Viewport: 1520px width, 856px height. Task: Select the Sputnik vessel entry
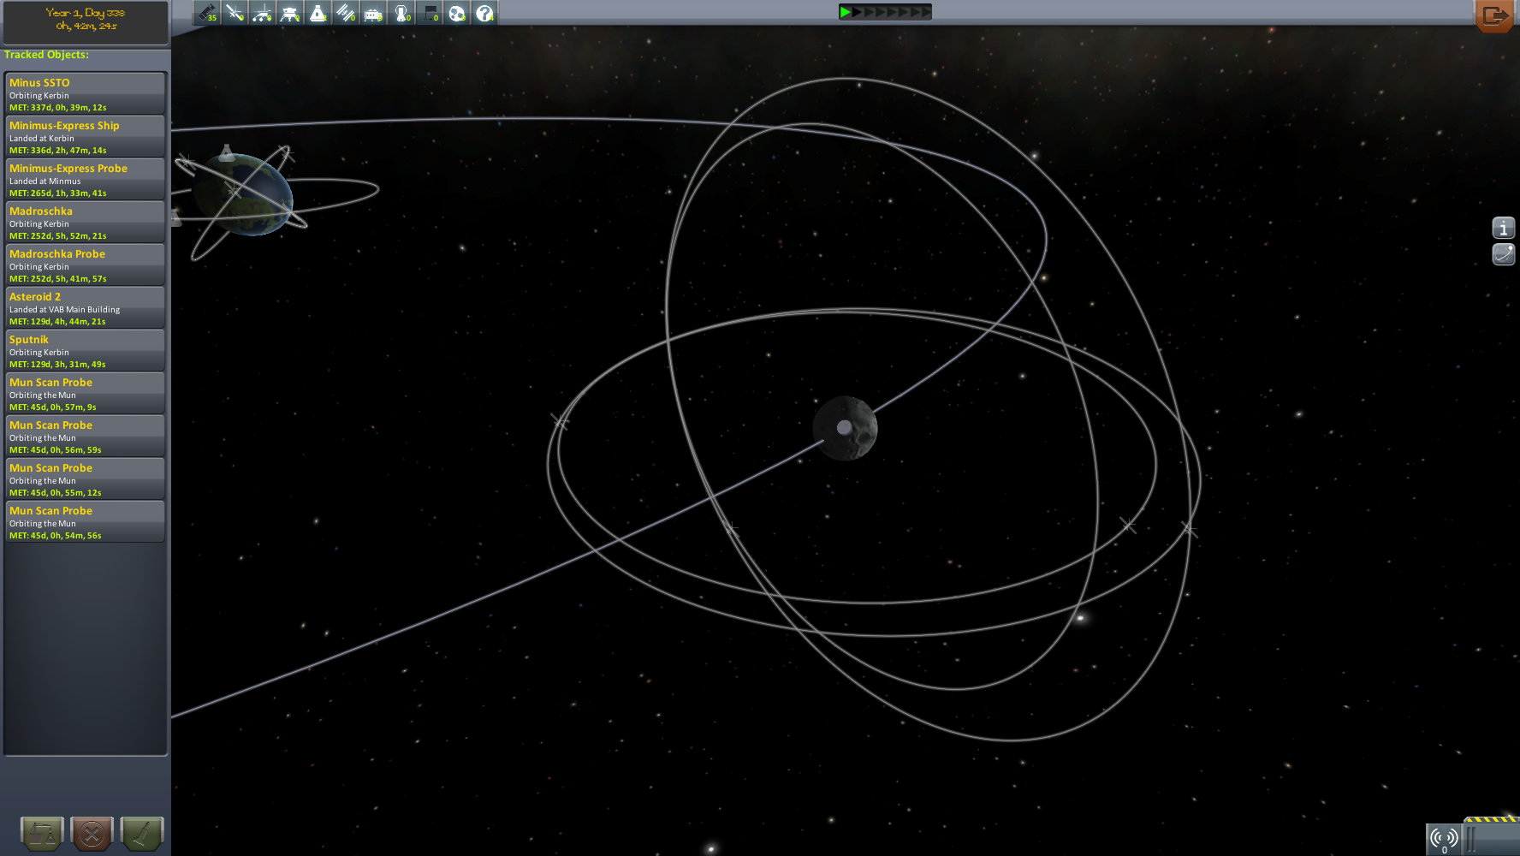[x=85, y=350]
